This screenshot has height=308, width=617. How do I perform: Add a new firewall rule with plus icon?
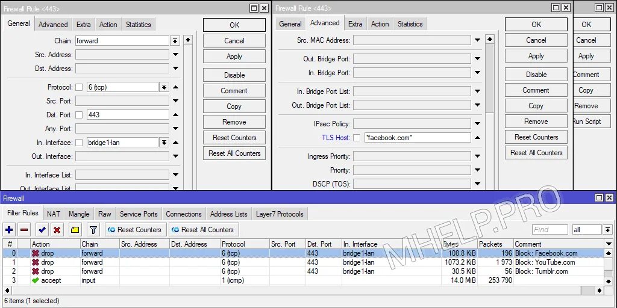tap(9, 230)
